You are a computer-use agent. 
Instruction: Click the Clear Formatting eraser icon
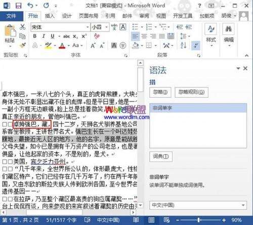tap(97, 36)
